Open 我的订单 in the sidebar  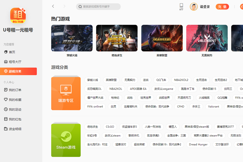pyautogui.click(x=15, y=90)
